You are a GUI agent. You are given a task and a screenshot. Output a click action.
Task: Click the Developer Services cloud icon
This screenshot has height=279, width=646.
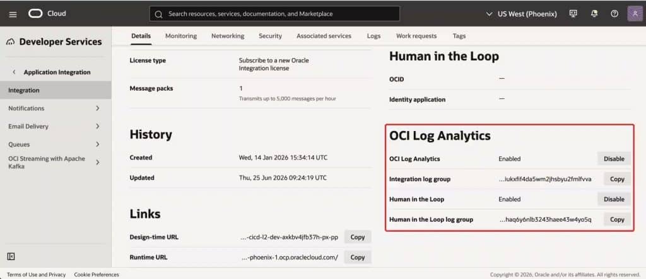[x=11, y=42]
